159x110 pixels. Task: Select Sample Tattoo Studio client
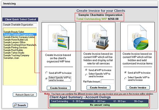click(20, 53)
